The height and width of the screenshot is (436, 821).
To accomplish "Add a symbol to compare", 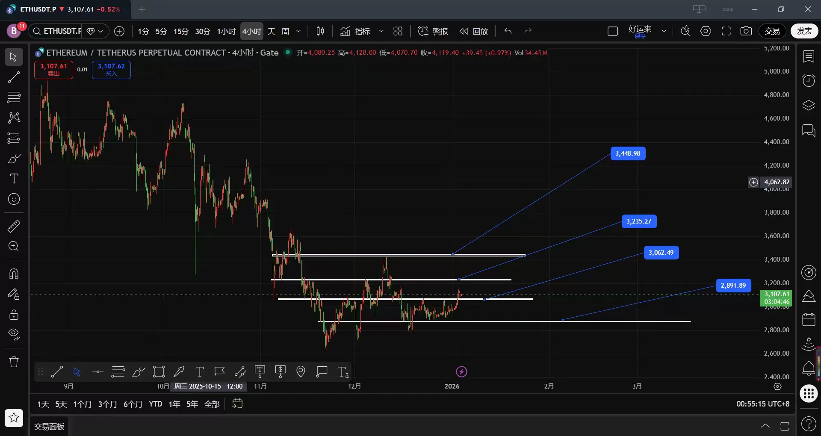I will point(119,31).
